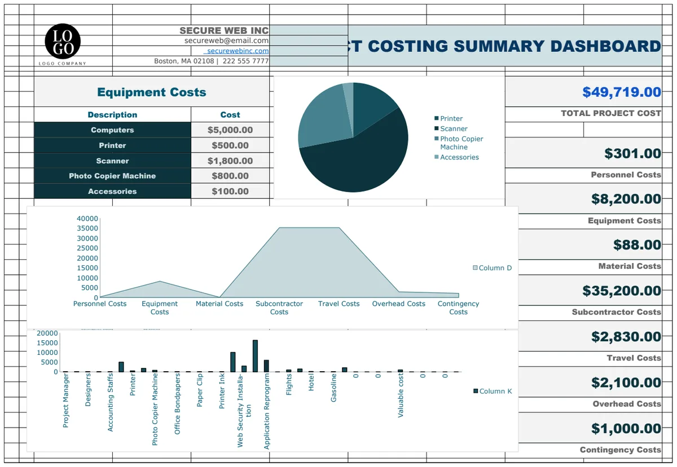Select the $49,719.00 total value

click(x=621, y=92)
